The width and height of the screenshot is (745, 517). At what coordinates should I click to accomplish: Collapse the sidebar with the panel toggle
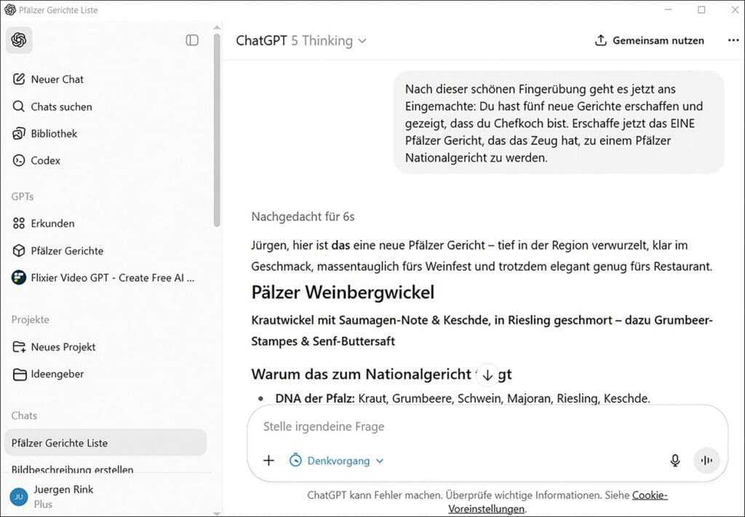(x=191, y=41)
